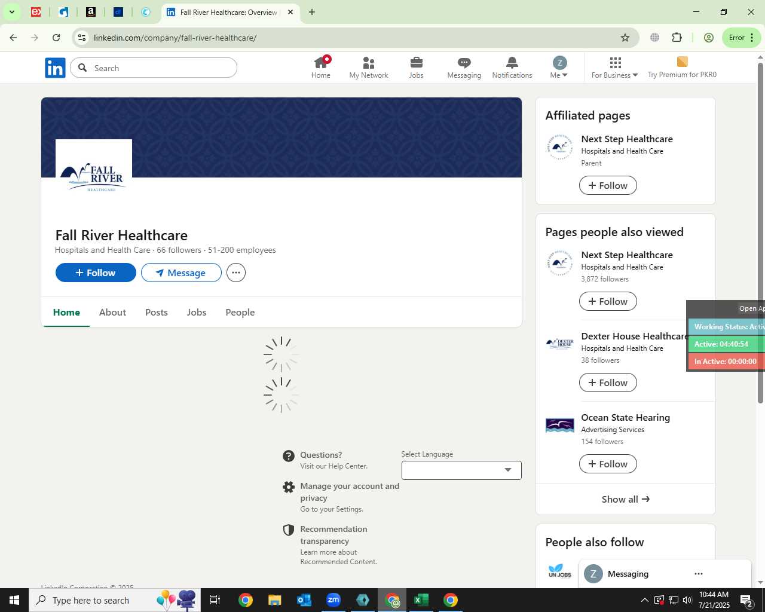Open Outlook from taskbar
This screenshot has width=765, height=612.
click(304, 600)
